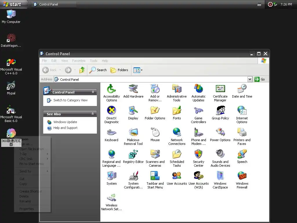This screenshot has height=223, width=297.
Task: Open Folder Options applet
Action: pos(155,113)
